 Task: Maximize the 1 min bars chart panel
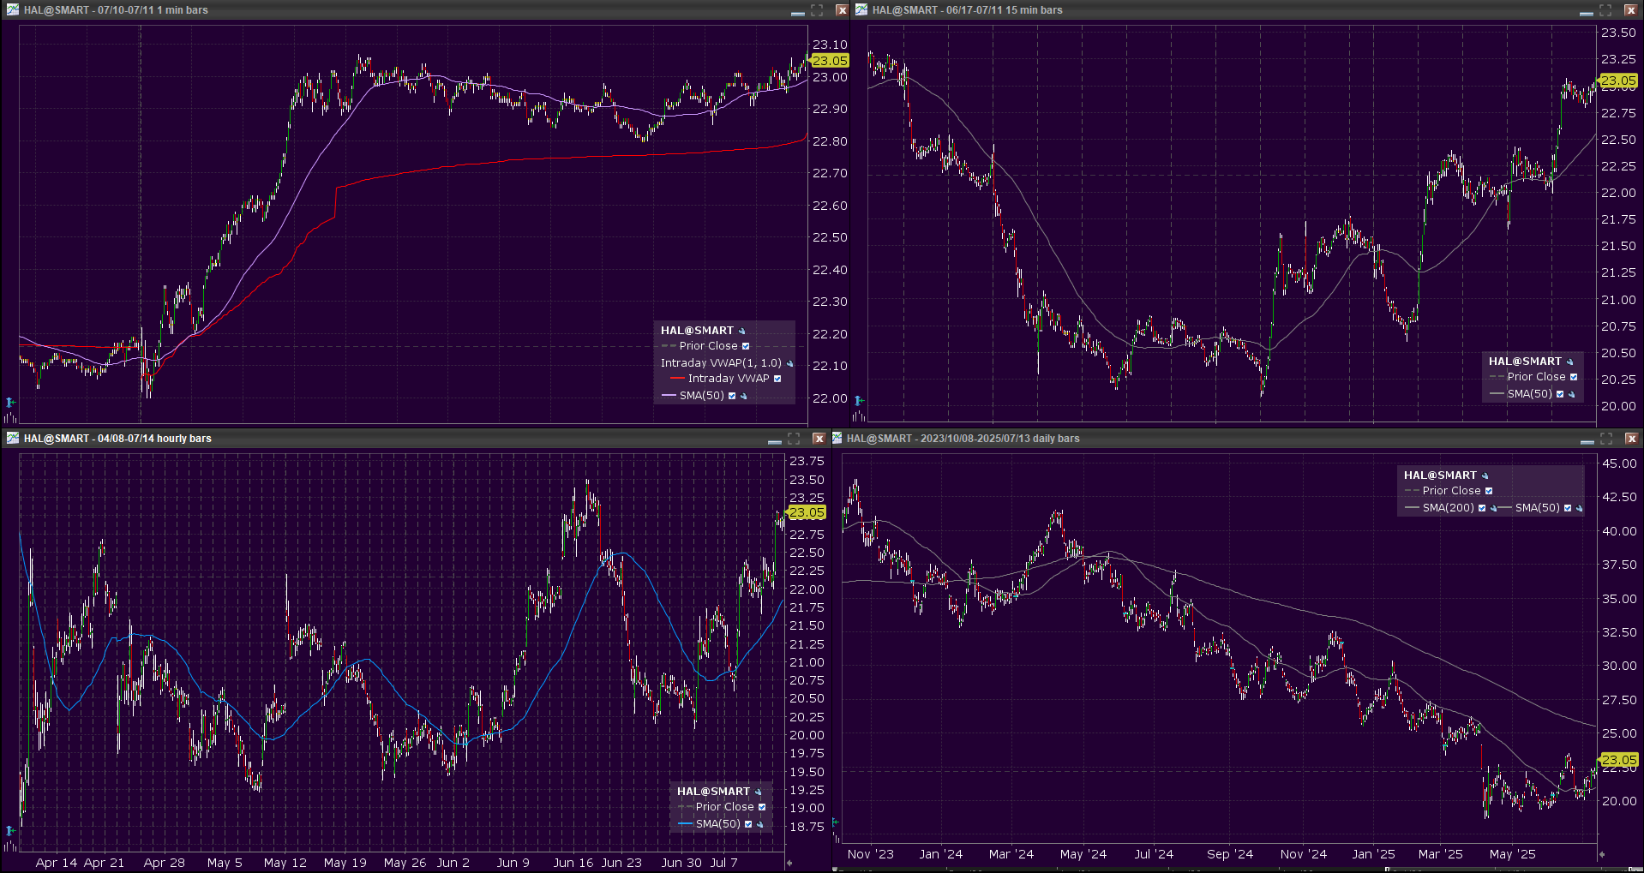point(817,10)
